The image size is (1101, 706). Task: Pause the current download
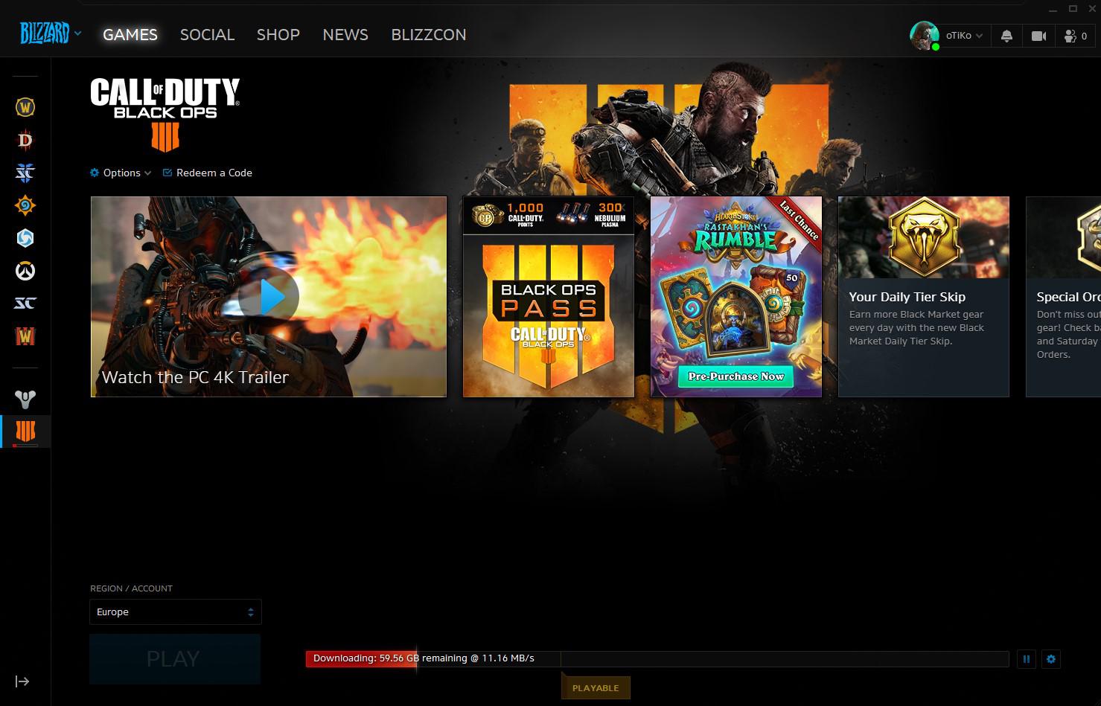(1027, 659)
